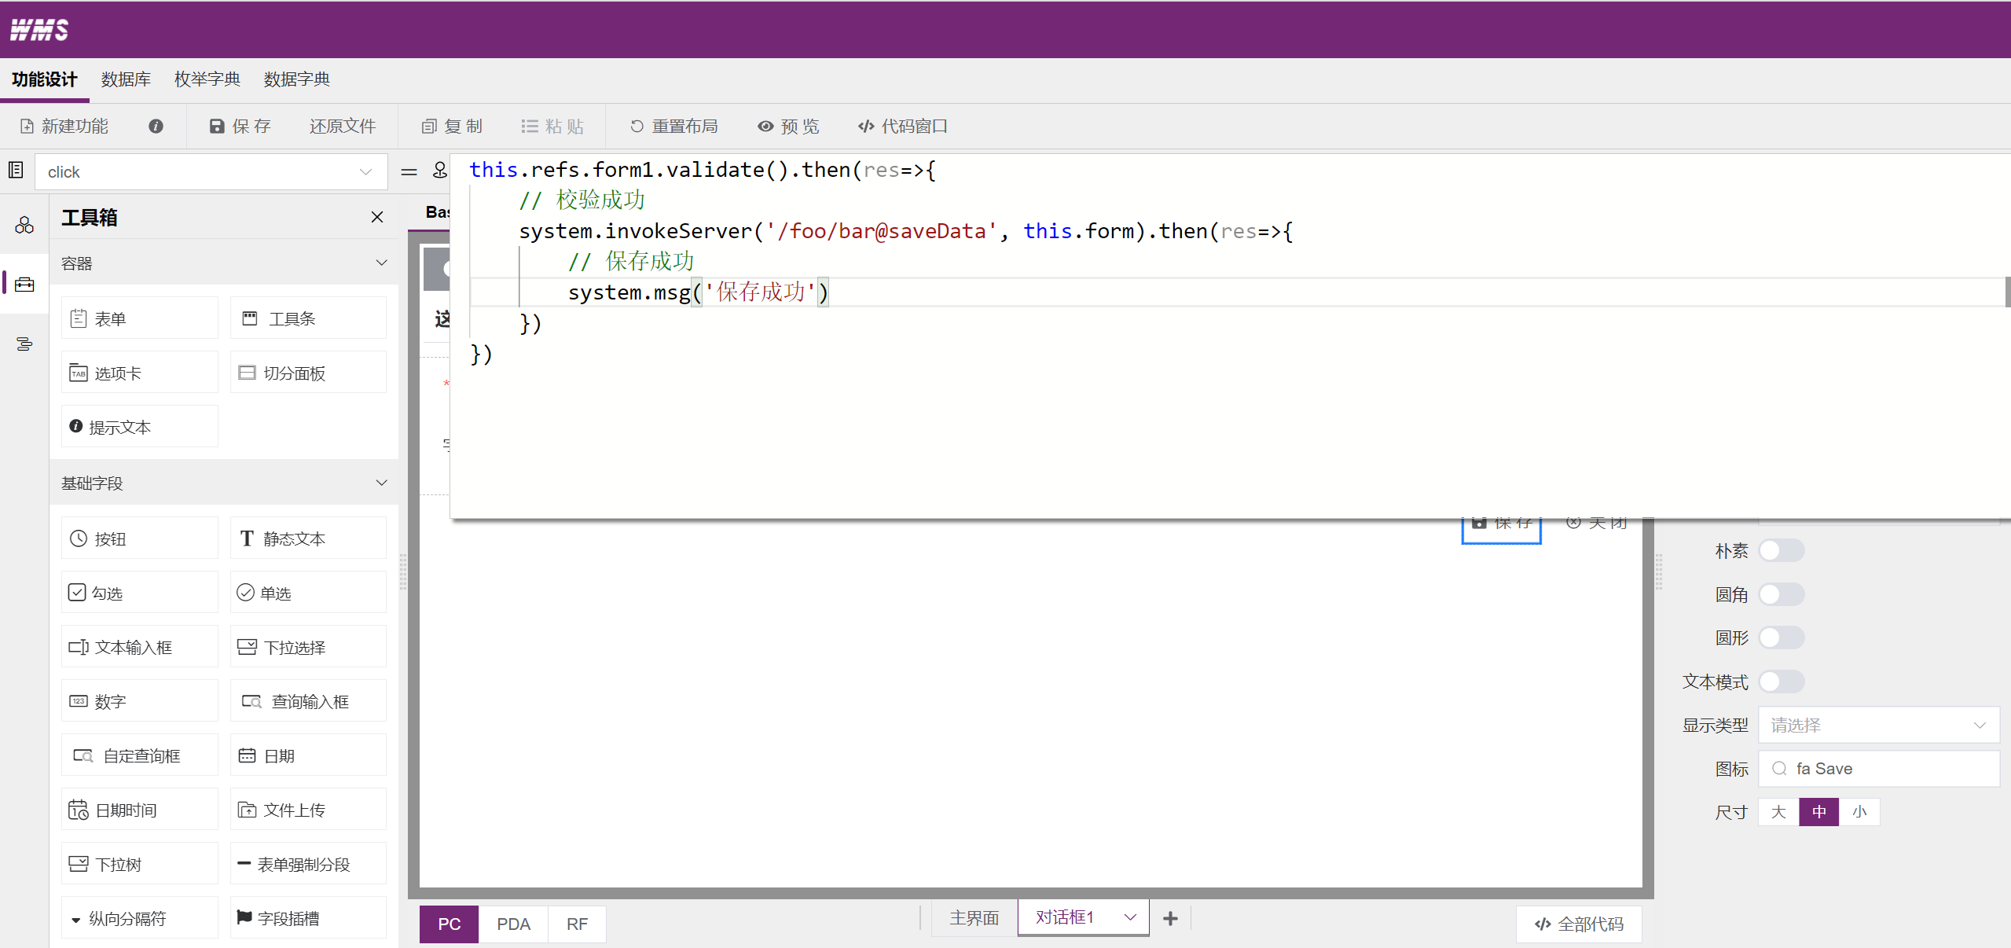Pick the 表单强制分段 form break item

coord(308,864)
